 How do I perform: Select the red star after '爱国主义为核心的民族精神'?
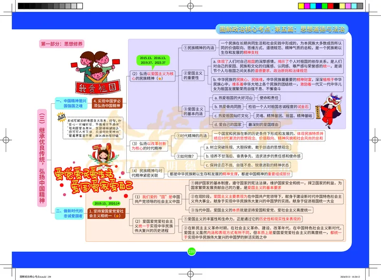tap(160, 78)
